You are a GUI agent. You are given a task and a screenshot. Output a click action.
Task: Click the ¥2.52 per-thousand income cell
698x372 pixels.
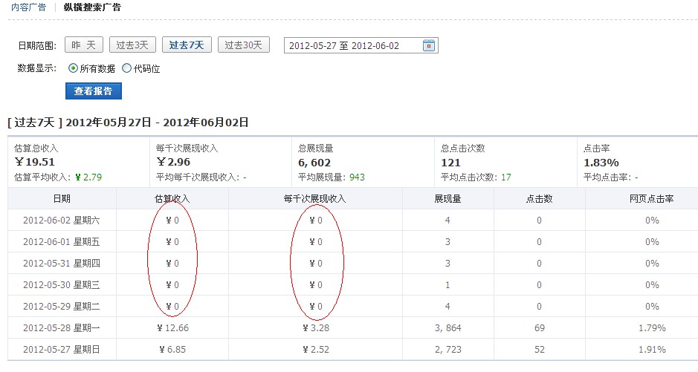(x=316, y=349)
